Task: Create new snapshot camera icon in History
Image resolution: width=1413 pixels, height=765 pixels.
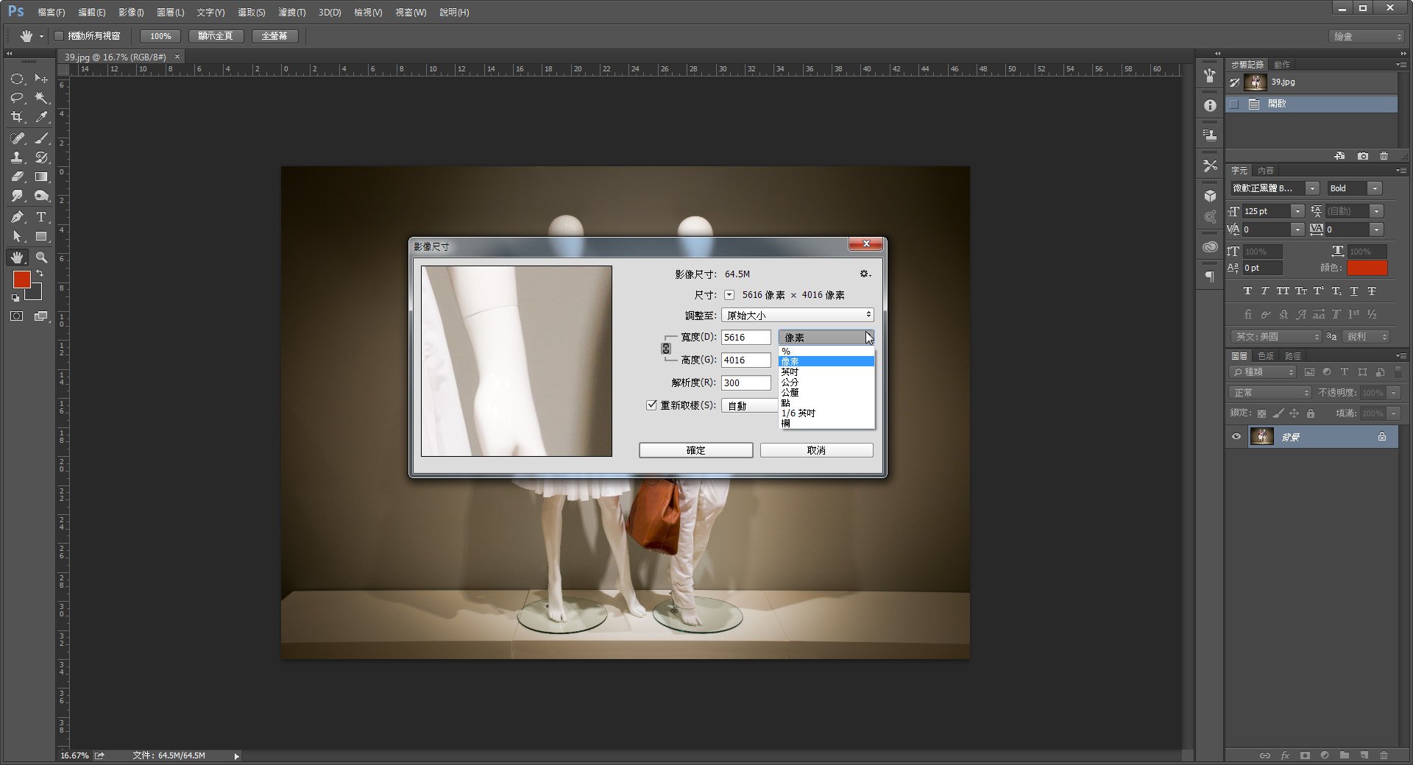Action: tap(1363, 156)
